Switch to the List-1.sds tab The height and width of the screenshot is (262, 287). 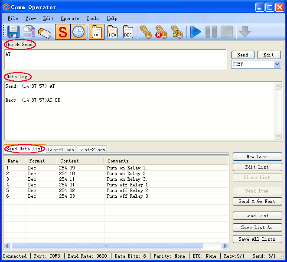[x=61, y=149]
